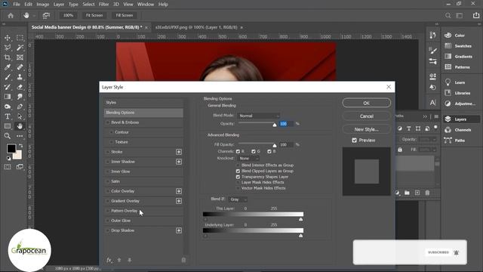Screen dimensions: 483x272
Task: Open the Search icon at top right
Action: coord(448,15)
